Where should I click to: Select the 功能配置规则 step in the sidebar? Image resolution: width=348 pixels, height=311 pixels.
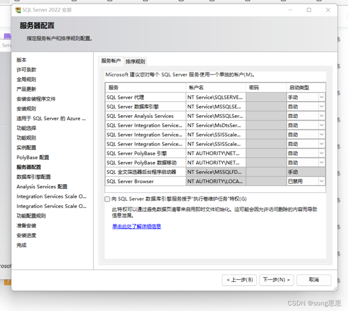tap(31, 216)
